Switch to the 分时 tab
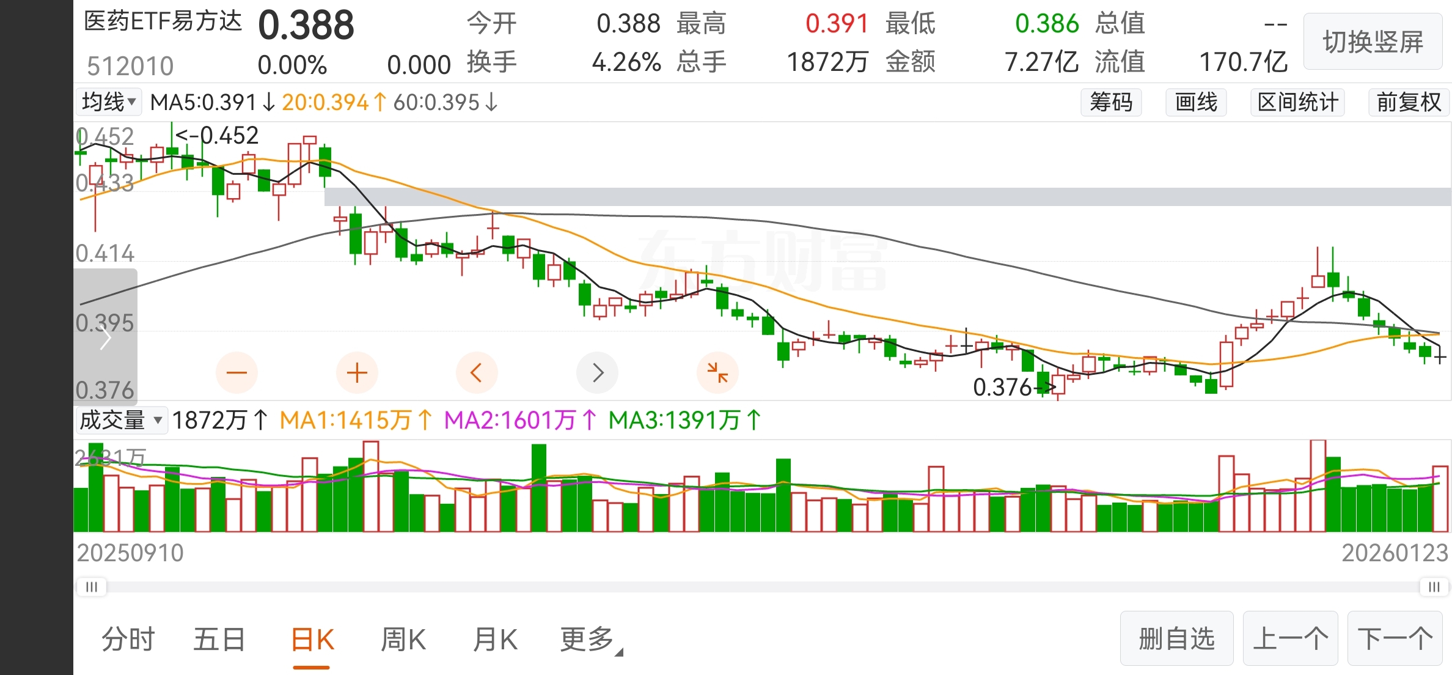The image size is (1452, 675). tap(128, 640)
